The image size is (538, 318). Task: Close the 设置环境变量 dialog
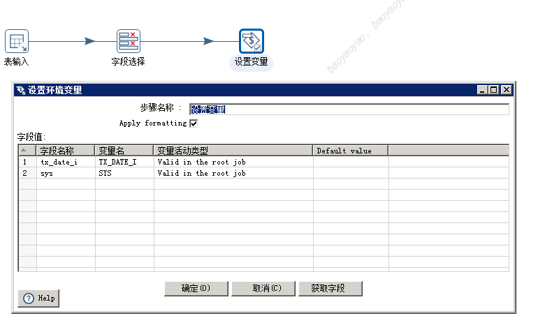[507, 90]
